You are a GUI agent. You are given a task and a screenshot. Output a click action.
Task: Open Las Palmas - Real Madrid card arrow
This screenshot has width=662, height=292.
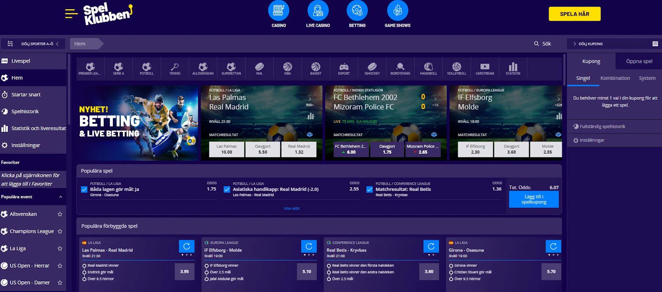coord(309,99)
